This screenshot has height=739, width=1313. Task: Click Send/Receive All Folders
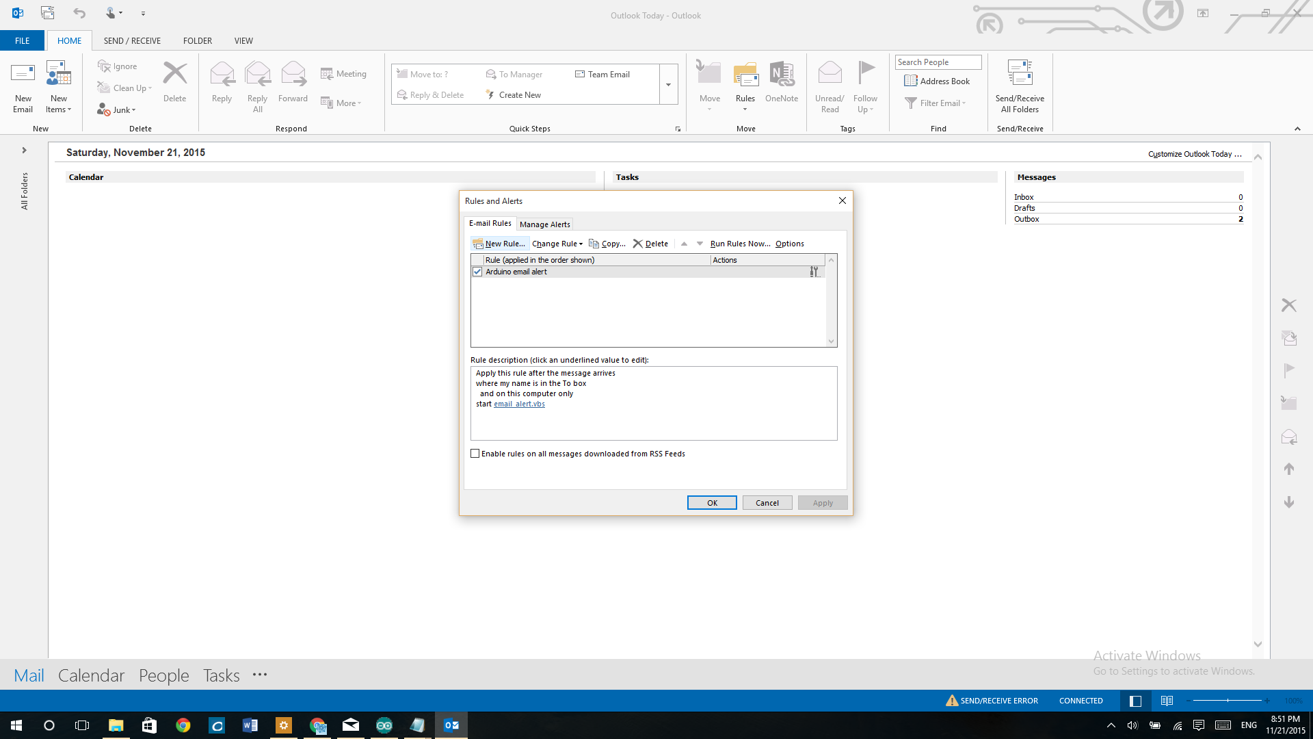click(1019, 86)
